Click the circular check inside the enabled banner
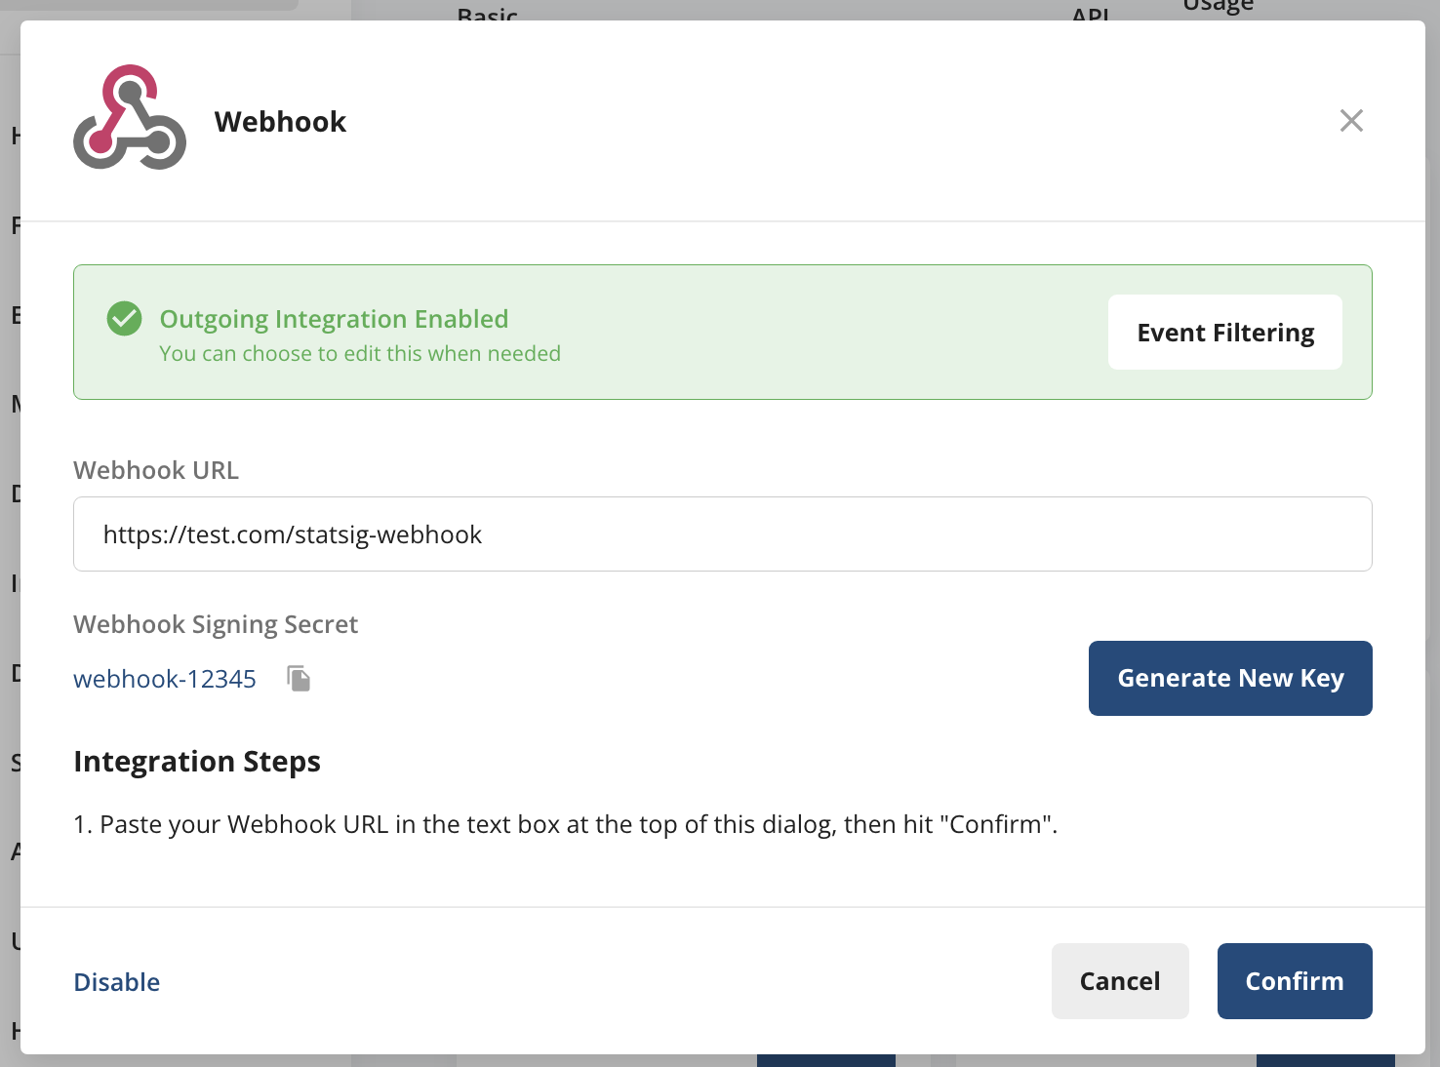 [x=124, y=318]
